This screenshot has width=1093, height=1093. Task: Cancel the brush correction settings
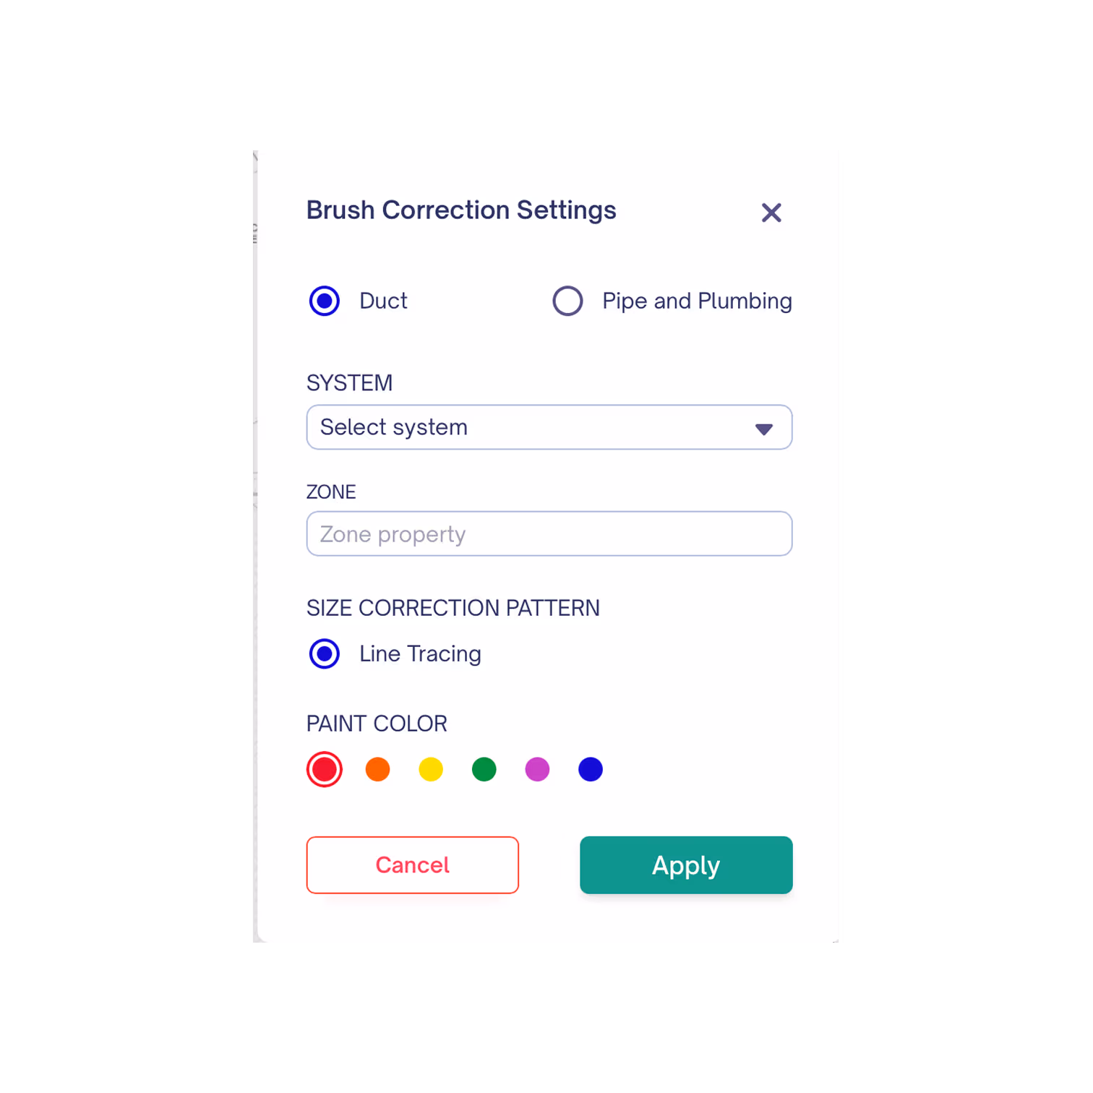[412, 865]
